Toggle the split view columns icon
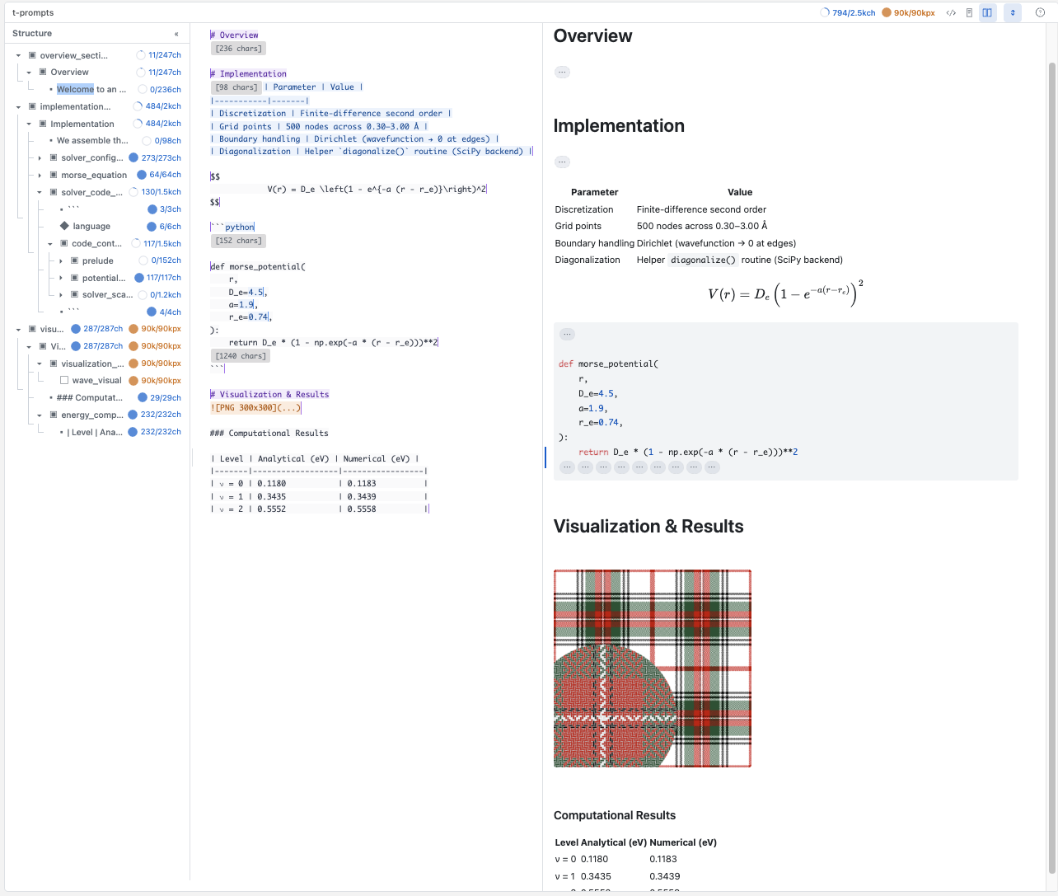The image size is (1058, 896). (987, 13)
